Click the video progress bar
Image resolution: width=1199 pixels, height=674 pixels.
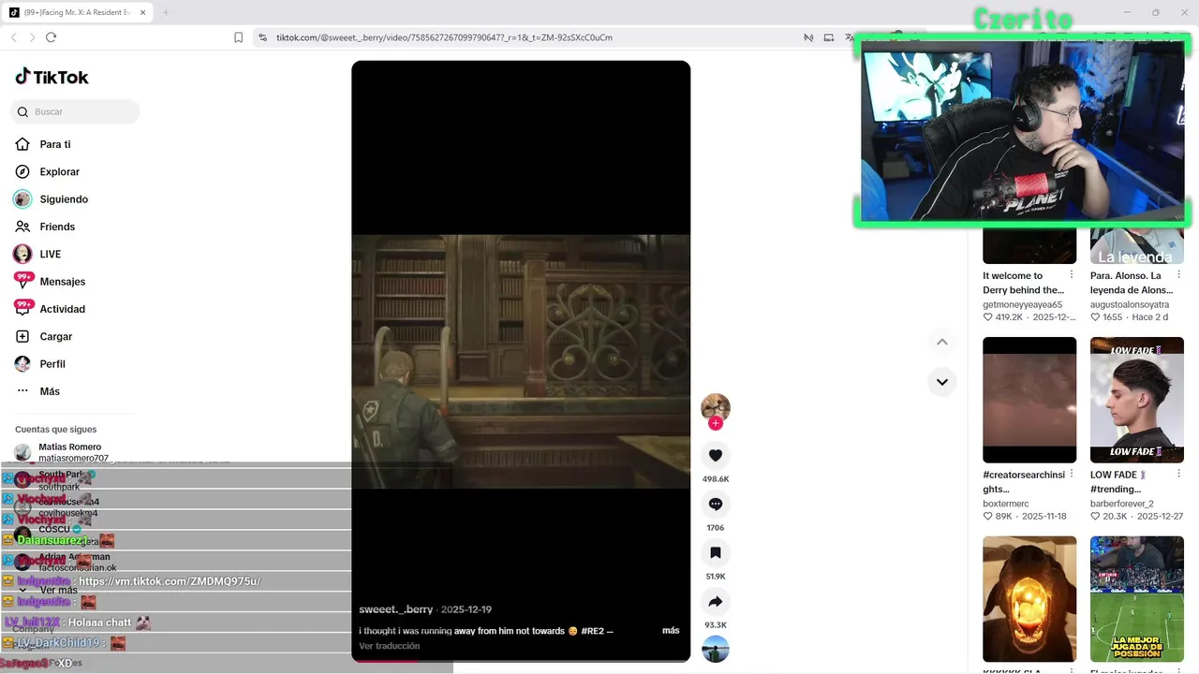pos(521,660)
